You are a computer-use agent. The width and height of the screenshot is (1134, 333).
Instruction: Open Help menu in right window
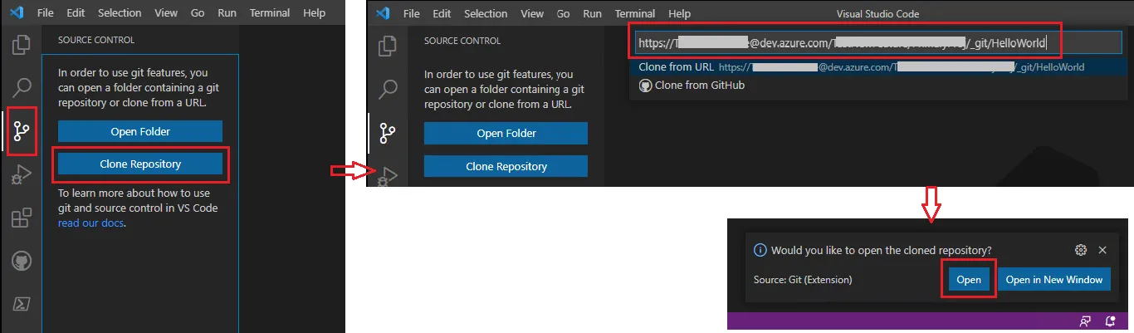tap(679, 14)
